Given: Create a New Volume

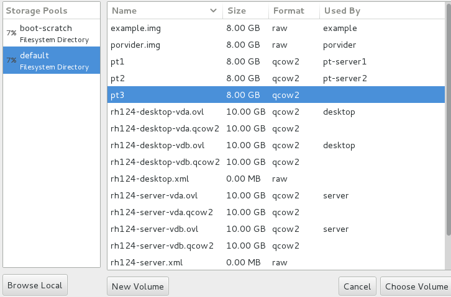Looking at the screenshot, I should click(x=138, y=286).
